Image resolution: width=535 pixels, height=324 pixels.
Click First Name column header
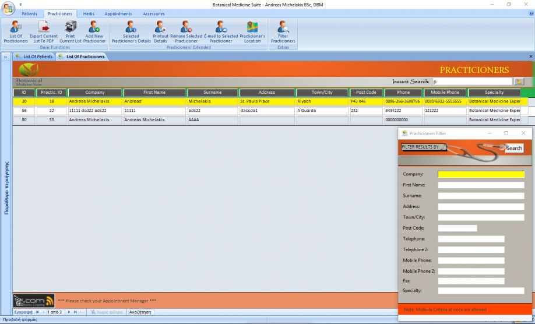coord(154,93)
